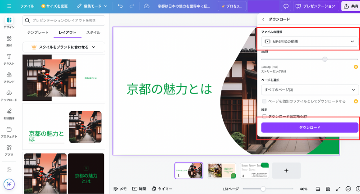The width and height of the screenshot is (360, 194).
Task: Adjust the zoom slider at bottom
Action: point(263,189)
